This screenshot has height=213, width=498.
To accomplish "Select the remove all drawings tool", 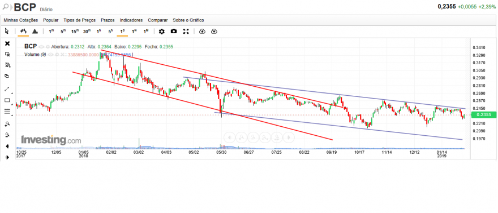I will coord(7,65).
